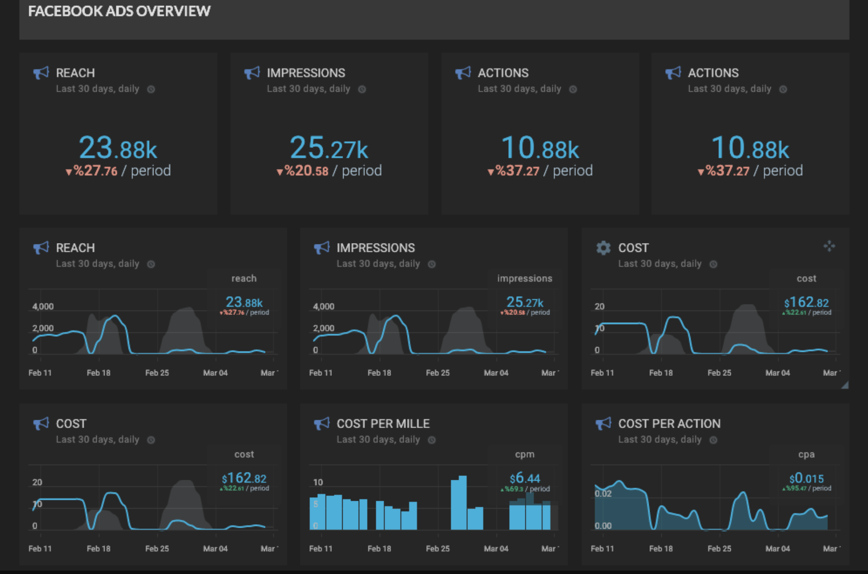Click %37.27 / period on the left ACTIONS card

click(540, 171)
